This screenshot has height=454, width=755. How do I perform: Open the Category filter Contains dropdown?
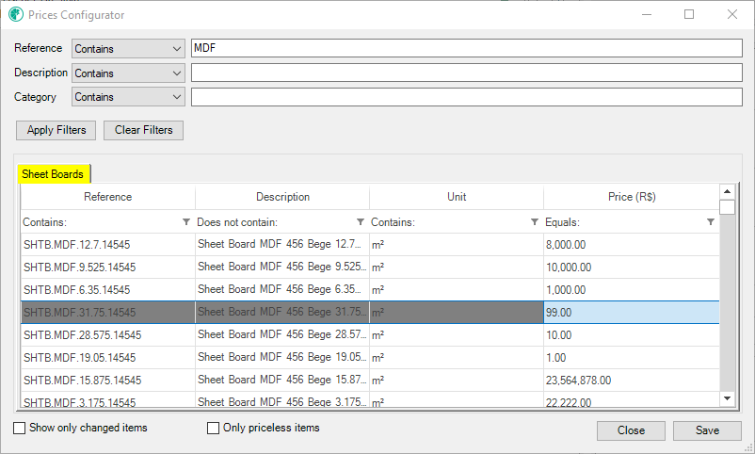tap(129, 97)
